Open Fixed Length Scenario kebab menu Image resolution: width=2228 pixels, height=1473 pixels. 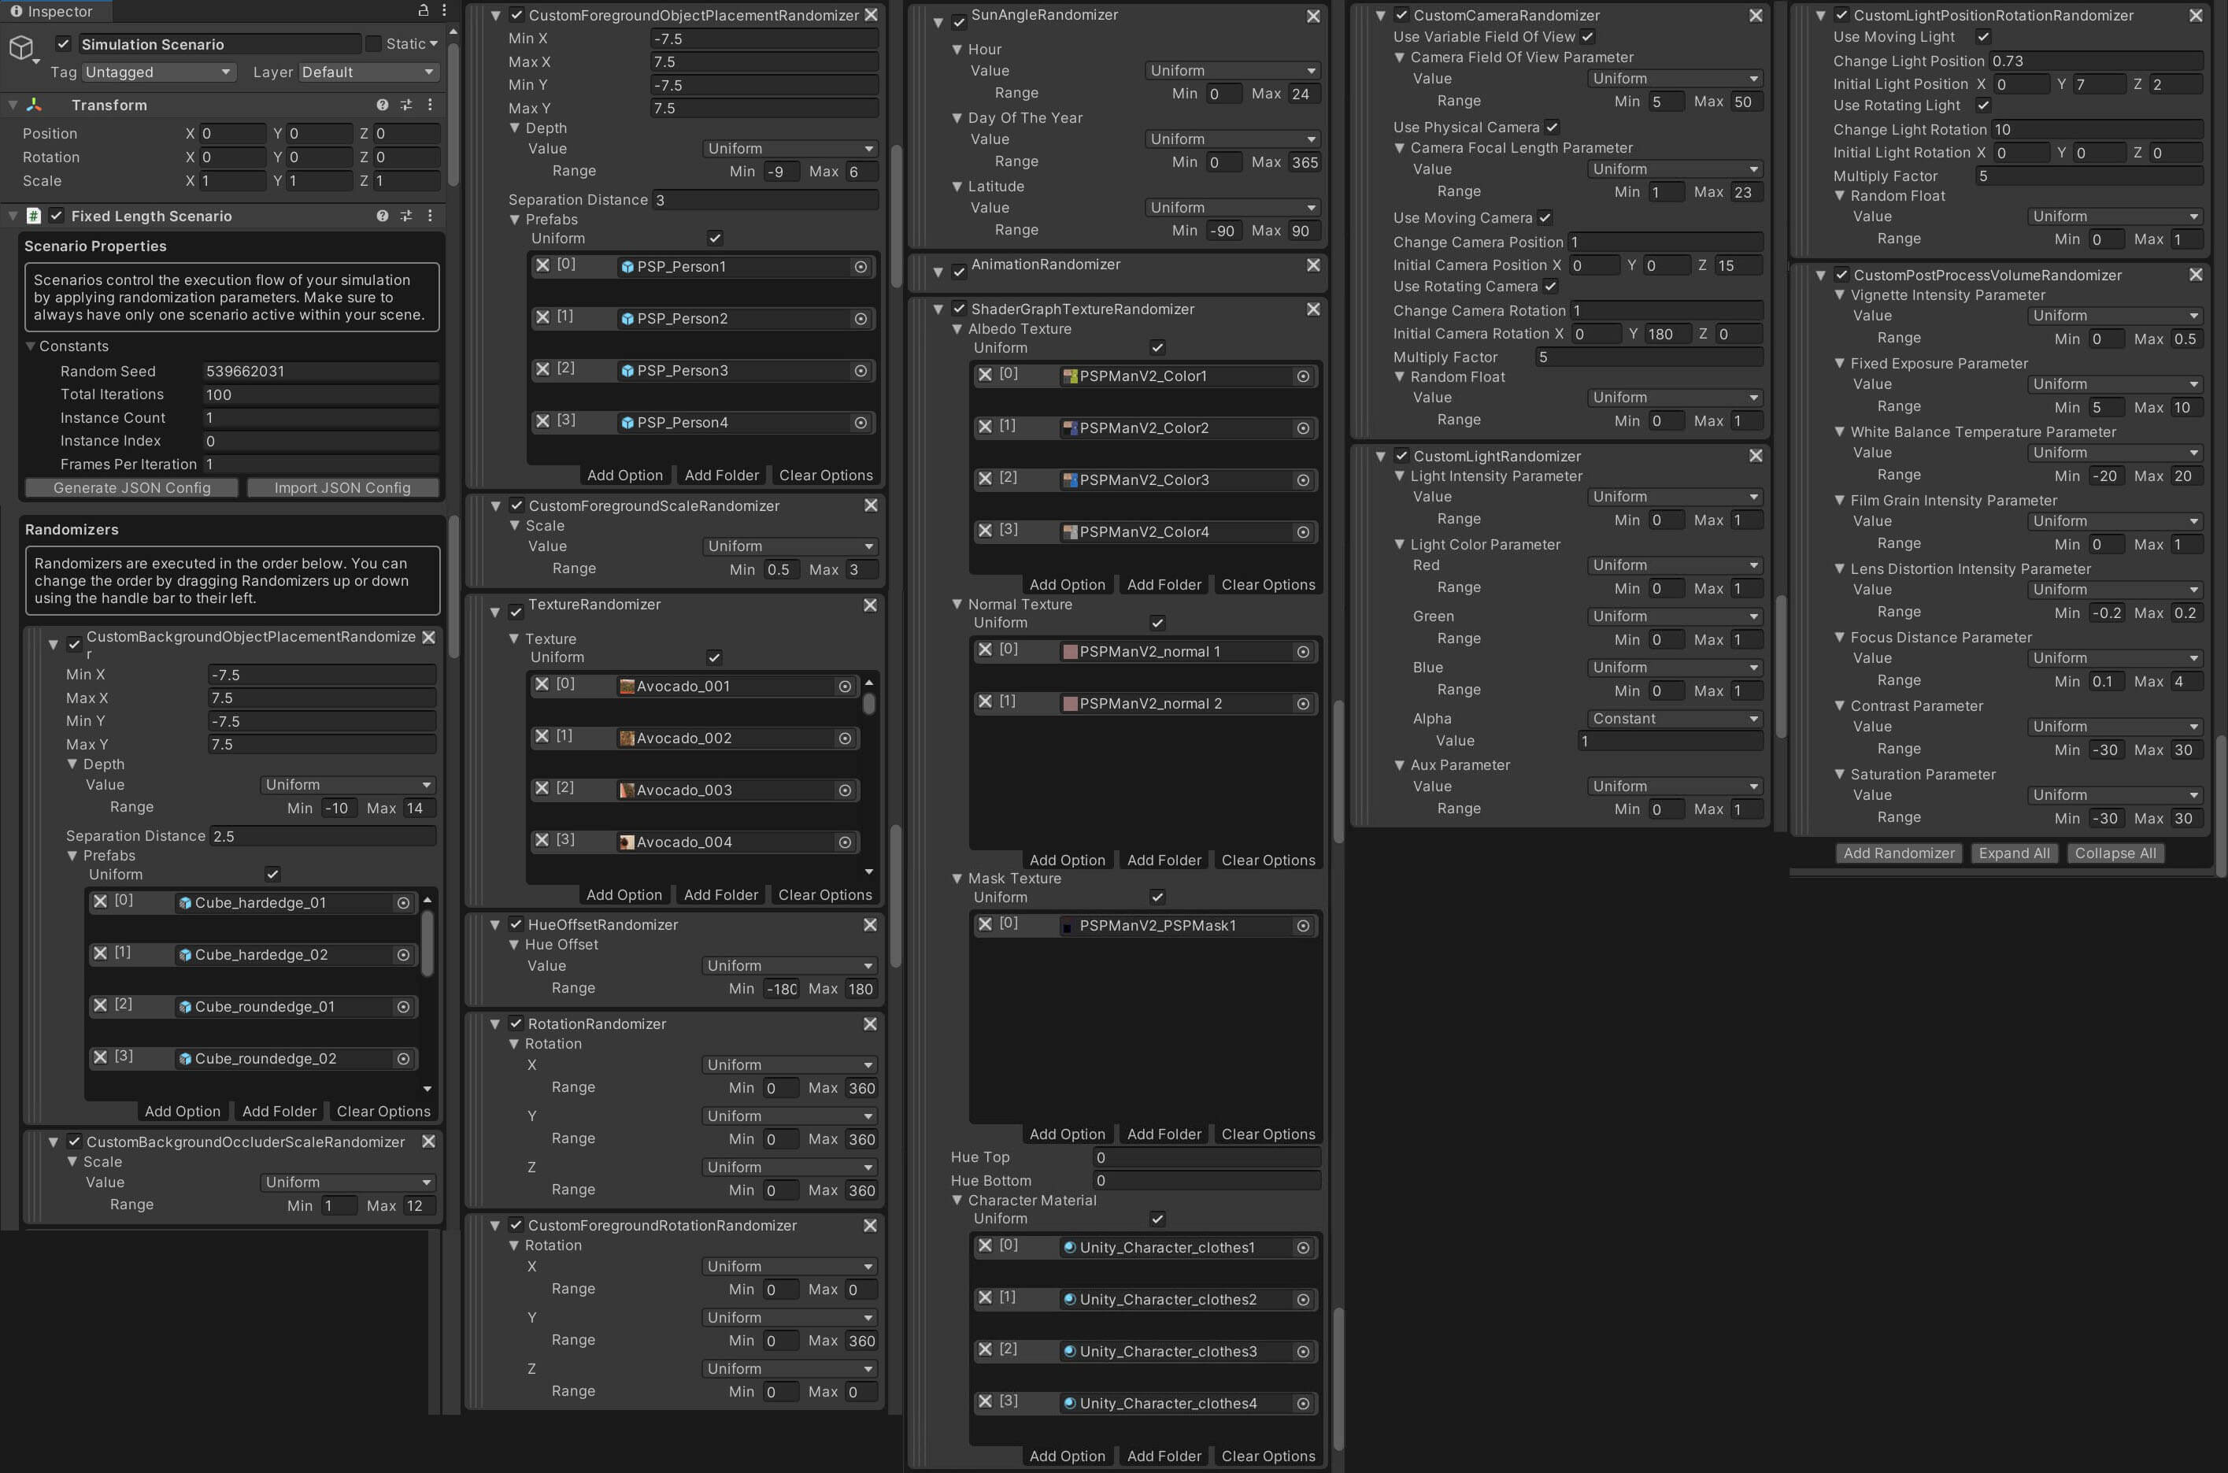pos(430,216)
